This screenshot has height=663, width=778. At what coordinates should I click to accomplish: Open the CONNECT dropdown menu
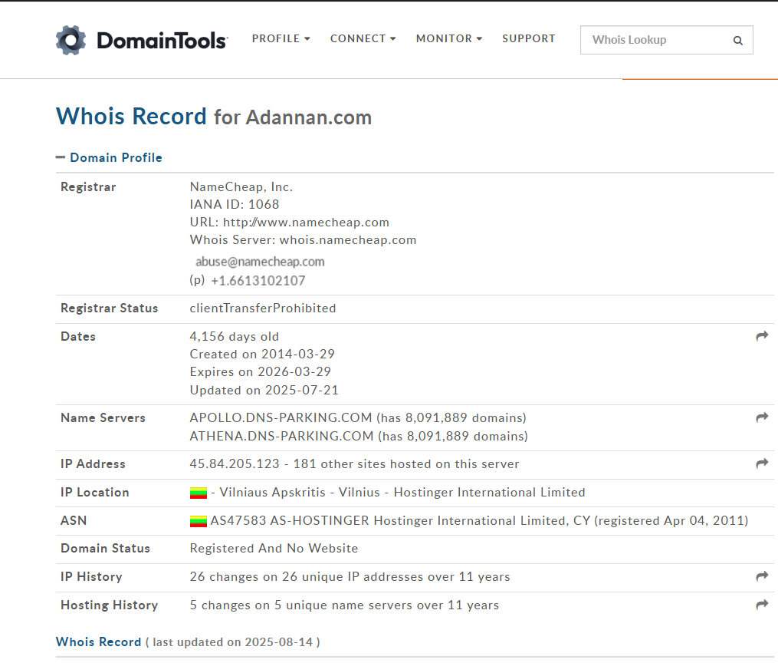pos(363,38)
